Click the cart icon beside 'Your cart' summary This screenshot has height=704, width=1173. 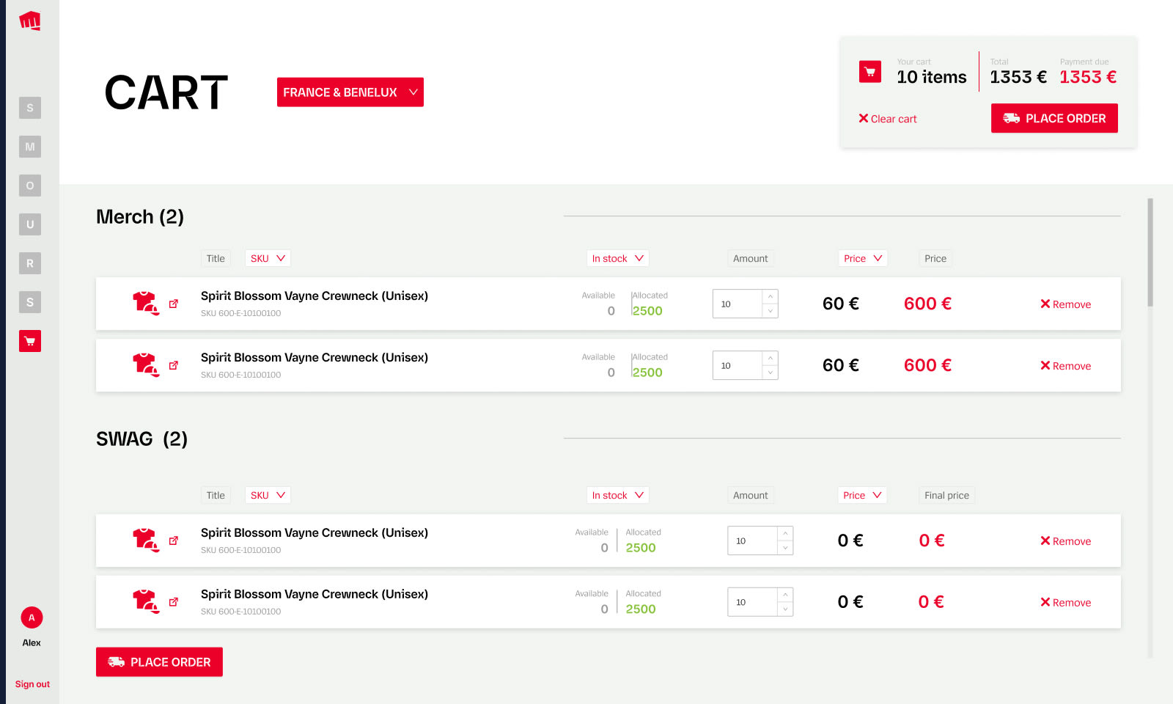coord(870,71)
